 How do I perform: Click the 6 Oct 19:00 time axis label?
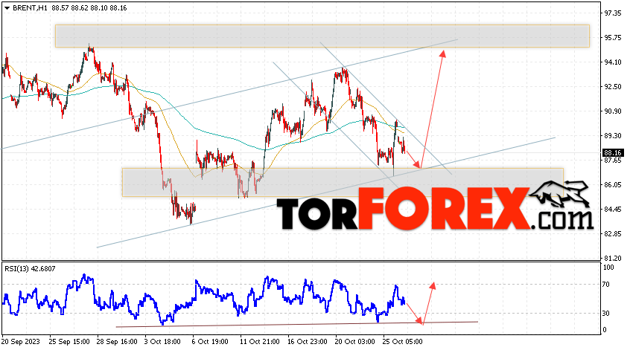211,342
